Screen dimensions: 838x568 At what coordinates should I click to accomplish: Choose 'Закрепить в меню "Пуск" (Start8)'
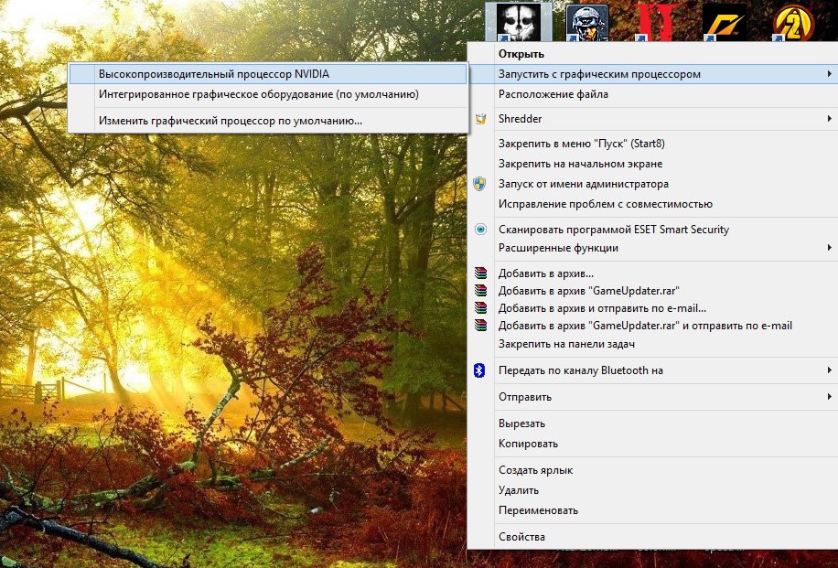point(652,144)
